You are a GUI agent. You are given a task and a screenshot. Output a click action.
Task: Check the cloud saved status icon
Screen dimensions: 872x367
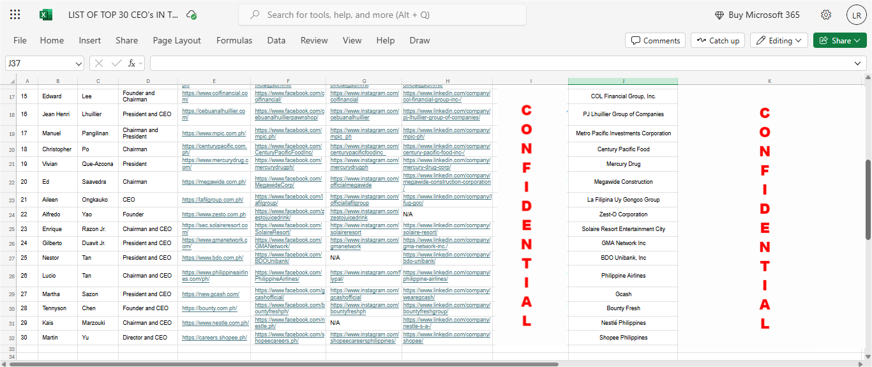(x=192, y=15)
